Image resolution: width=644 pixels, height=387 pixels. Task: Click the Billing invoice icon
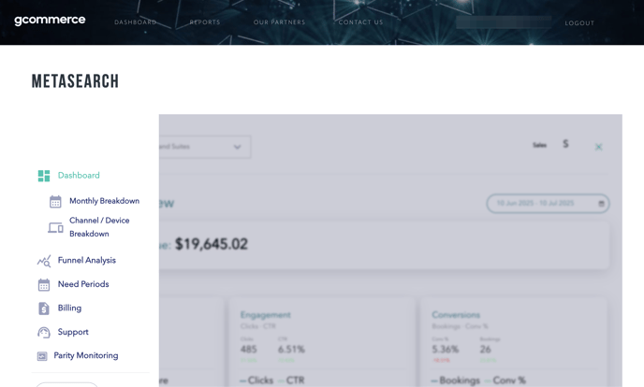44,308
